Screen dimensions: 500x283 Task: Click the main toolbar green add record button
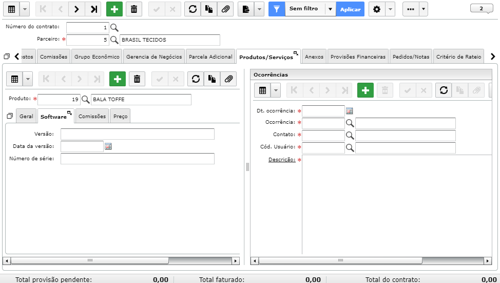click(x=114, y=9)
